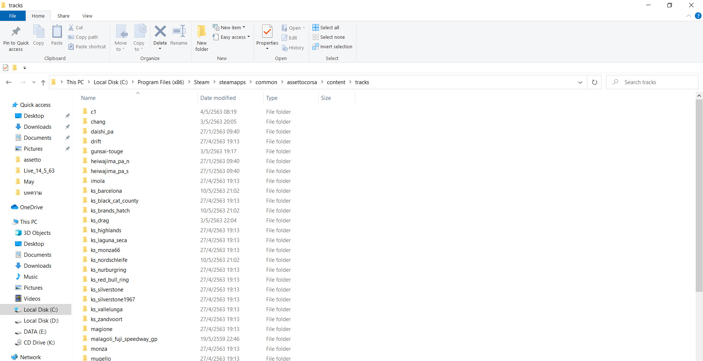Image resolution: width=703 pixels, height=361 pixels.
Task: Click Invert selection
Action: [332, 46]
